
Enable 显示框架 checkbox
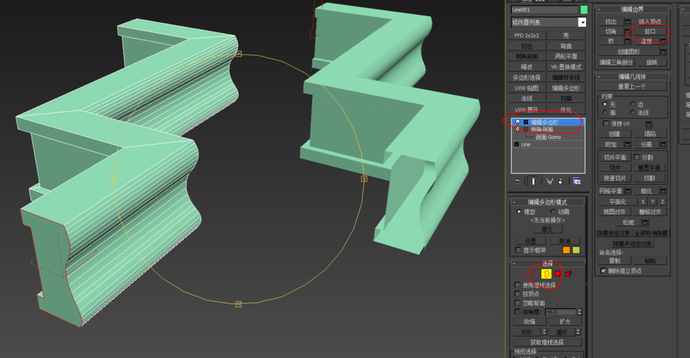click(x=518, y=250)
